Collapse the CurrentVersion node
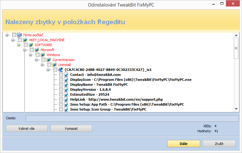 (x=36, y=60)
